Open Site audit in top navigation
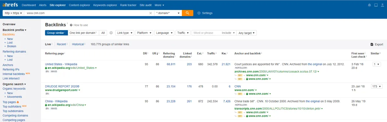This screenshot has width=387, height=122. (146, 5)
